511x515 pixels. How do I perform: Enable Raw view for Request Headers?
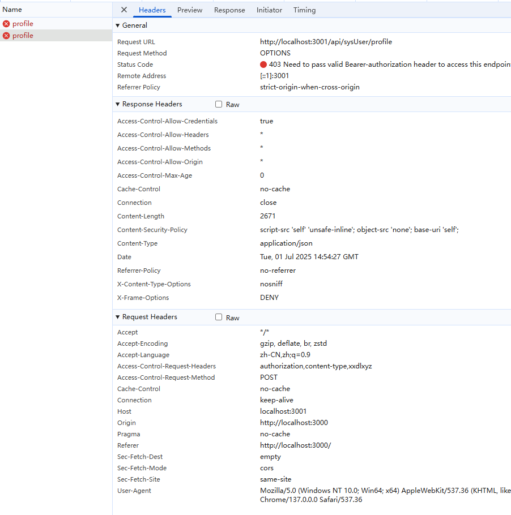219,317
